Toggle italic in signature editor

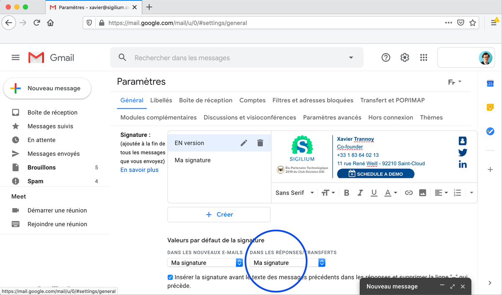360,193
